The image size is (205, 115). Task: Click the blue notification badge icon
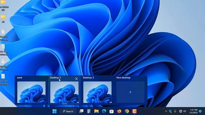200,111
